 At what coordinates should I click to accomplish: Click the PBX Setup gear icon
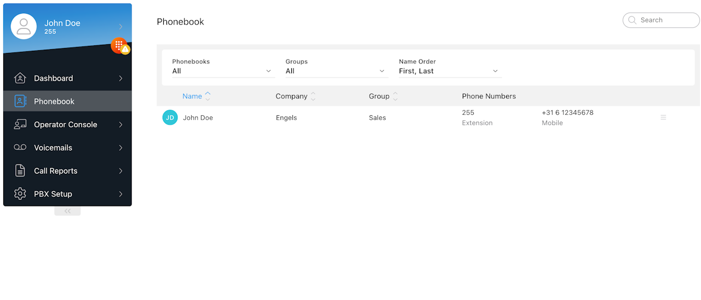coord(20,194)
